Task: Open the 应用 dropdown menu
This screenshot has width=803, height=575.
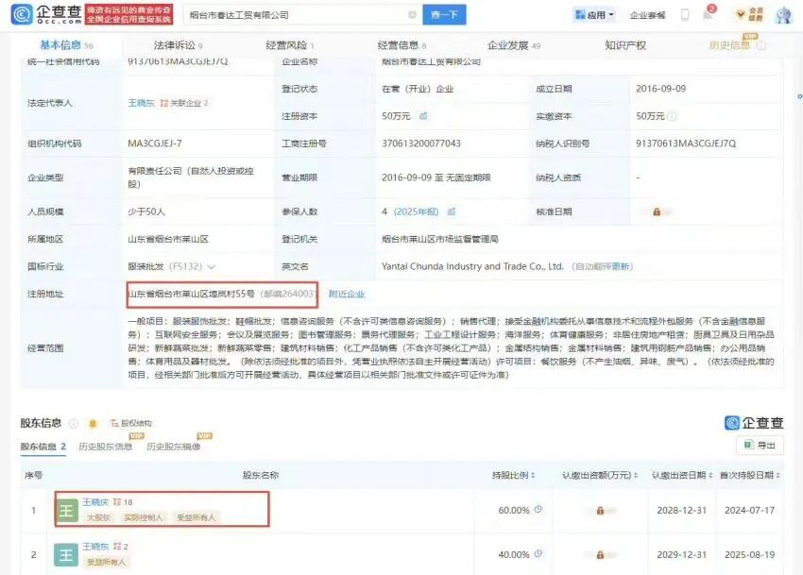Action: tap(594, 15)
